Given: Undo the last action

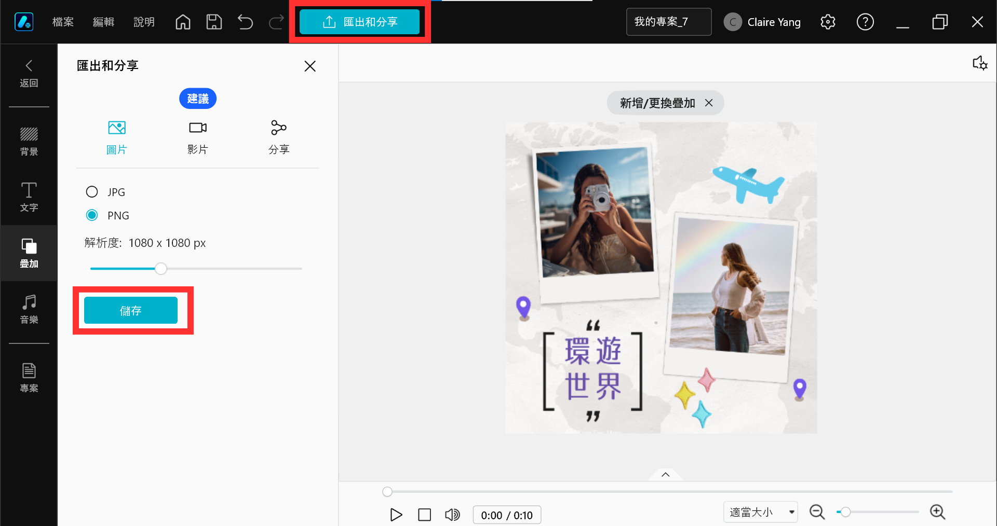Looking at the screenshot, I should point(245,22).
